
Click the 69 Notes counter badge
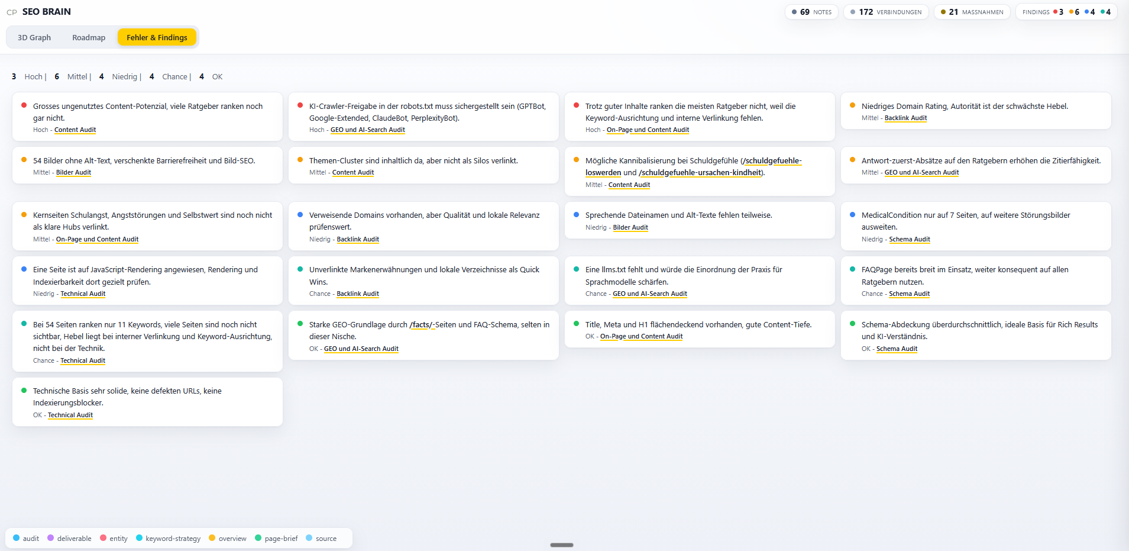click(x=811, y=12)
